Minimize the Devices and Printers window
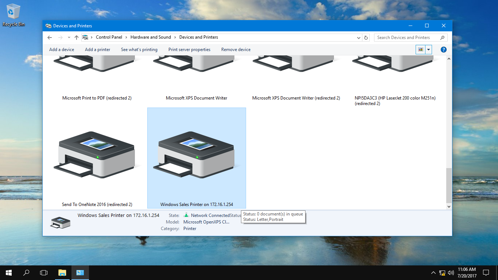The height and width of the screenshot is (280, 498). tap(410, 26)
